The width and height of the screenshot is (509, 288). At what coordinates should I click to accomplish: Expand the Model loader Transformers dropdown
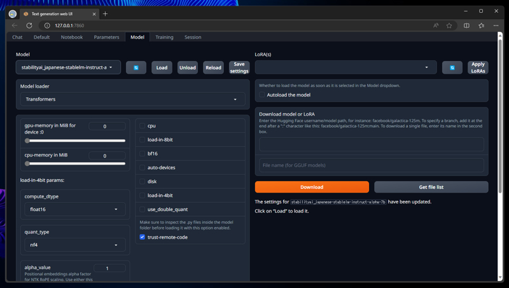point(133,99)
